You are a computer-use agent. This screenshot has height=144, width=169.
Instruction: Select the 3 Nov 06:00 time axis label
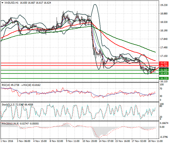(x=24, y=141)
